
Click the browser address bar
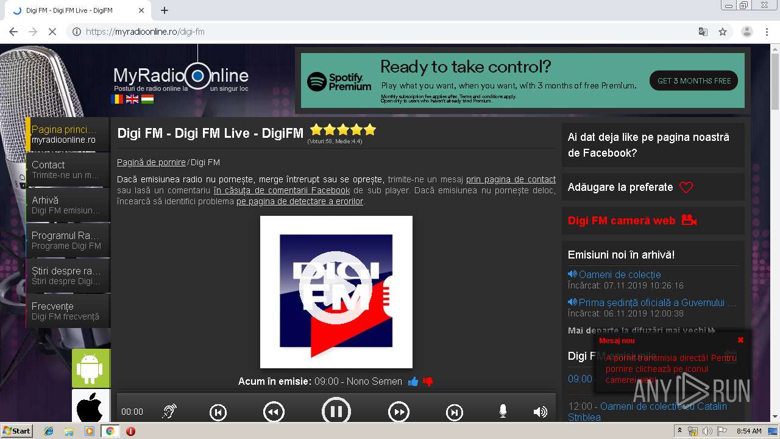(390, 32)
